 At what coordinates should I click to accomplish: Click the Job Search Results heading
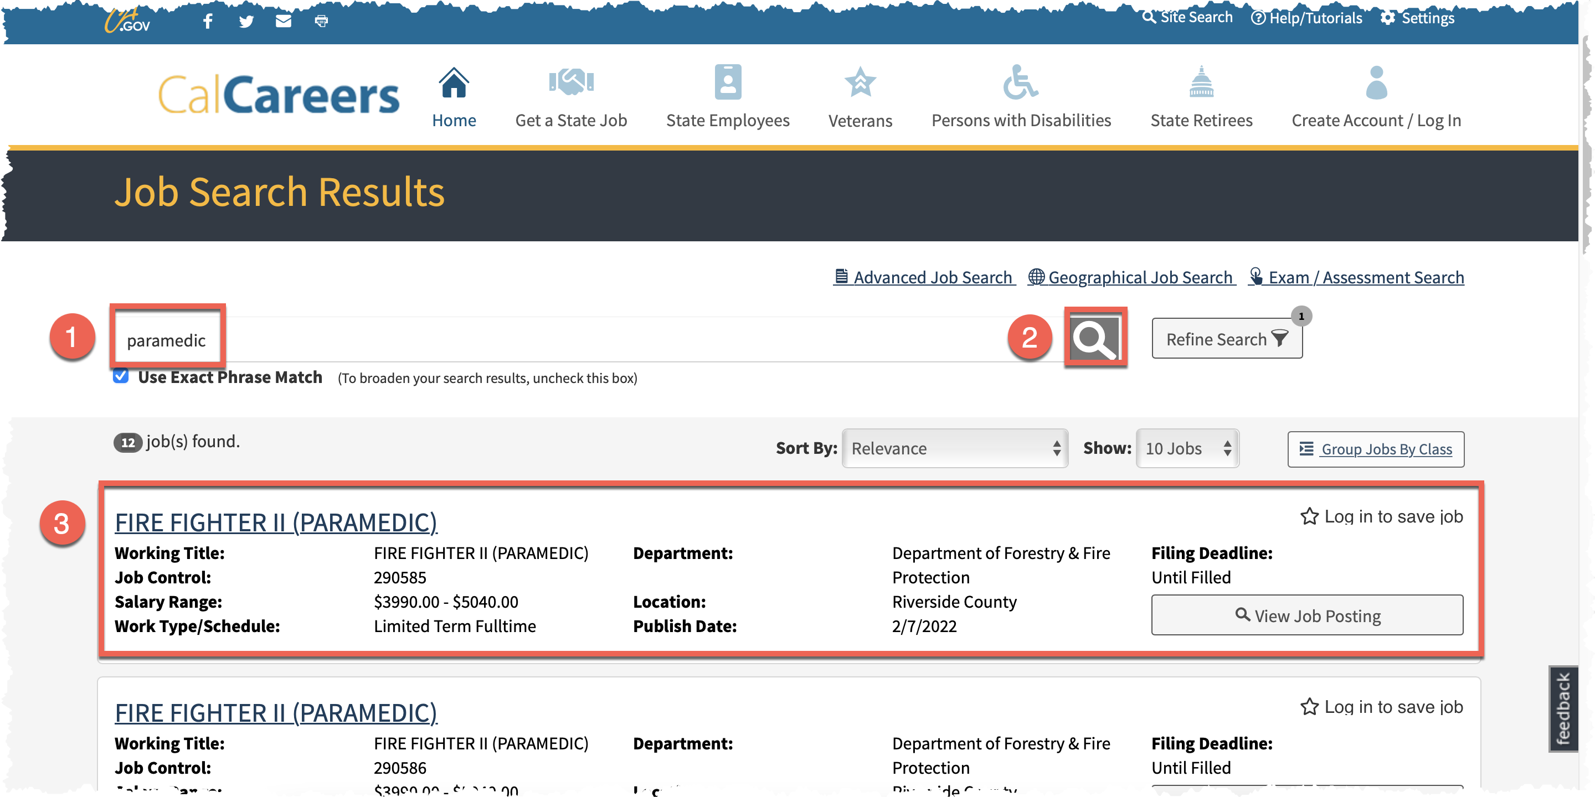279,192
